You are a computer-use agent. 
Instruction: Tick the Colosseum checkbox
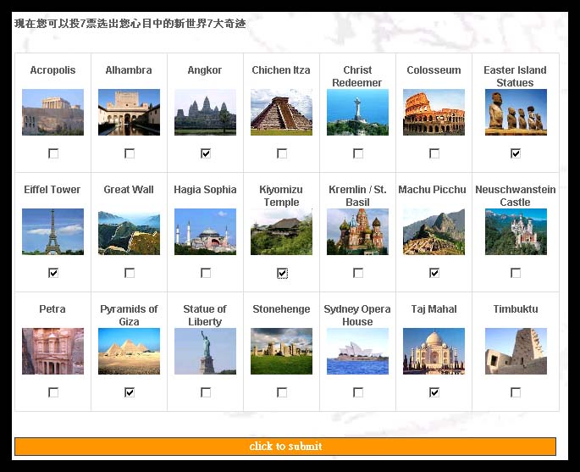pos(434,153)
